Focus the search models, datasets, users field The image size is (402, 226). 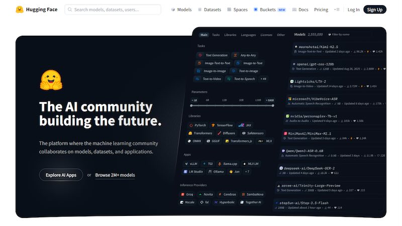(113, 10)
